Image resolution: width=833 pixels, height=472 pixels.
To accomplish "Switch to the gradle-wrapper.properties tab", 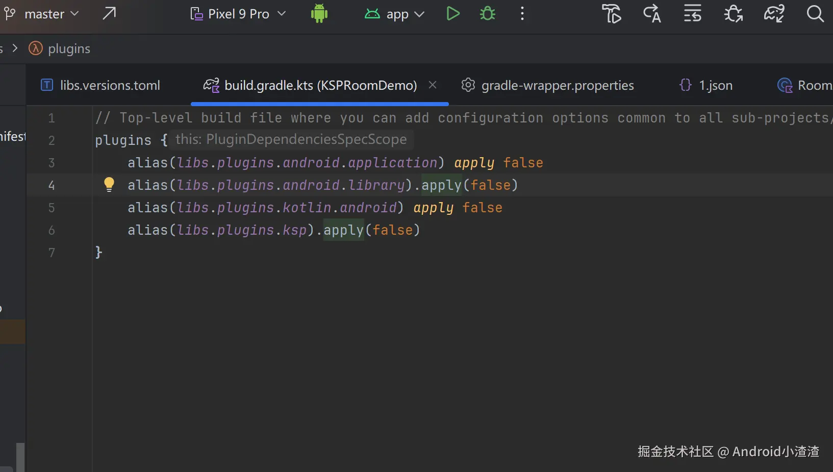I will [547, 85].
